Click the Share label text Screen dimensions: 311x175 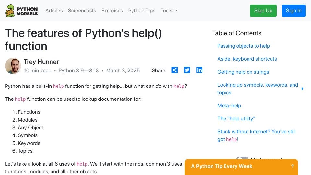(x=158, y=70)
